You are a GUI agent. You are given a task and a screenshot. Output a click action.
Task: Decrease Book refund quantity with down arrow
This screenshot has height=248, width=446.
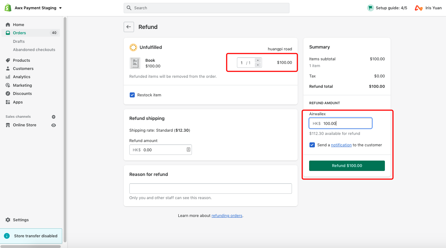point(258,65)
